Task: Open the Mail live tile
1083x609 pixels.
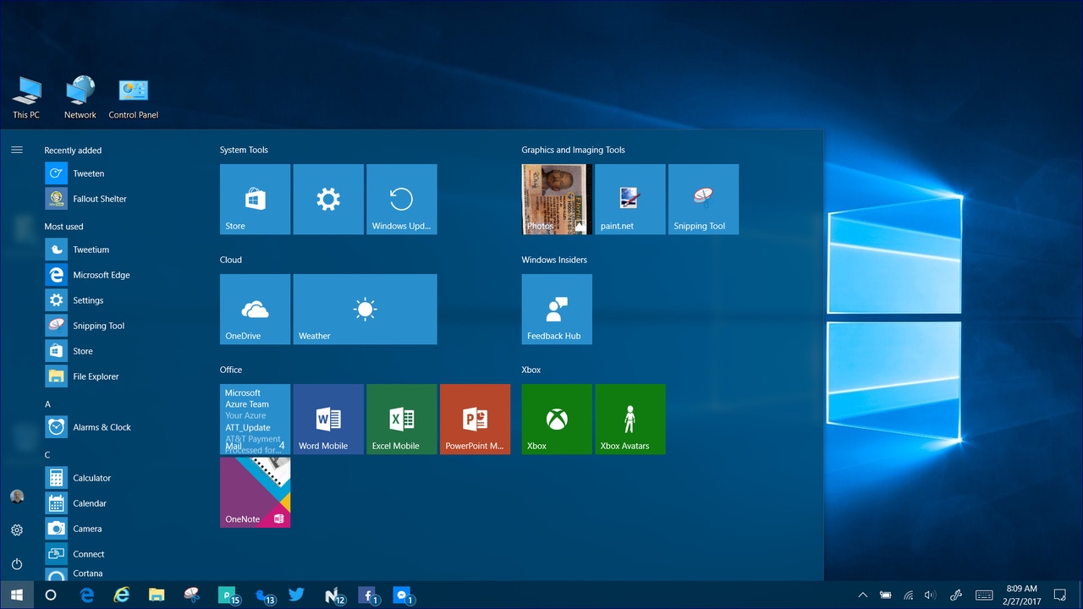Action: 255,419
